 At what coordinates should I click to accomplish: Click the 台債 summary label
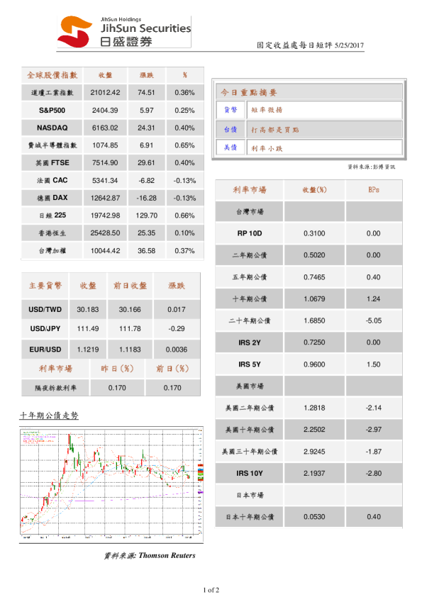point(231,130)
